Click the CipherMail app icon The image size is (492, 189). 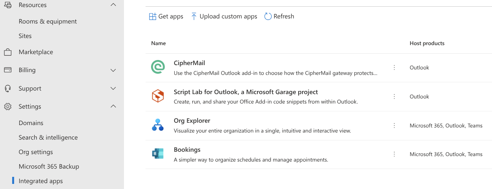(158, 67)
